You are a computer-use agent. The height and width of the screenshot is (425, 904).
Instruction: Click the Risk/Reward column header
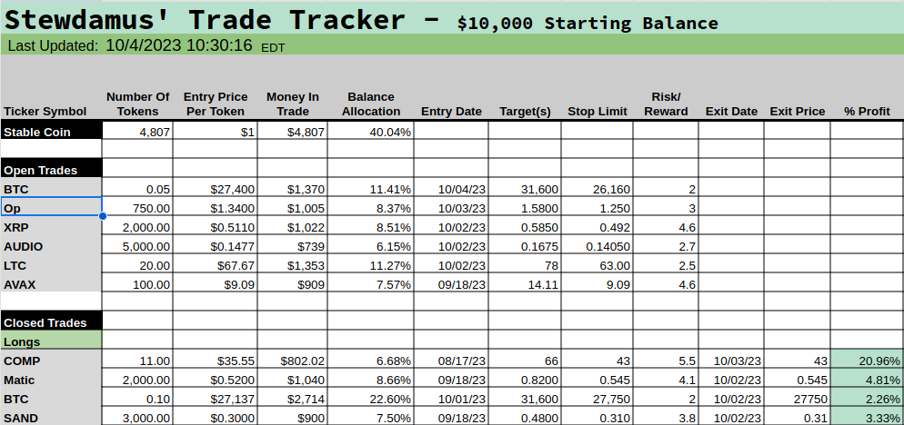click(x=666, y=104)
